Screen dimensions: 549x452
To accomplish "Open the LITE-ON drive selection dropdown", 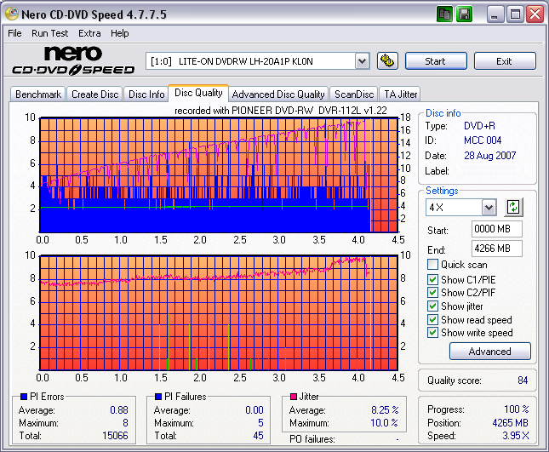I will click(362, 60).
